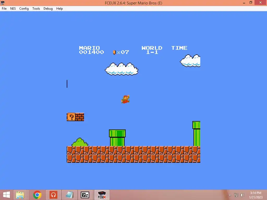Screen dimensions: 267x200
Task: Select the FCEUX taskbar button
Action: coord(102,195)
